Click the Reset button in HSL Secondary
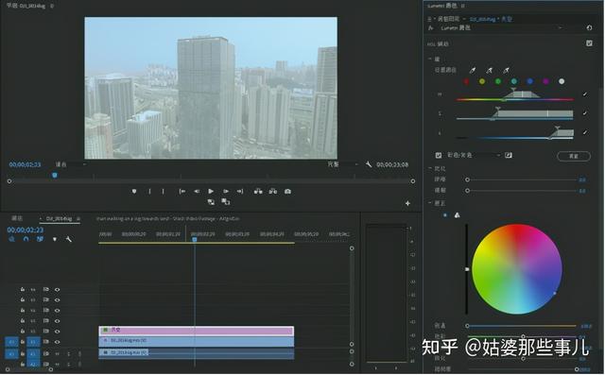 click(x=574, y=156)
